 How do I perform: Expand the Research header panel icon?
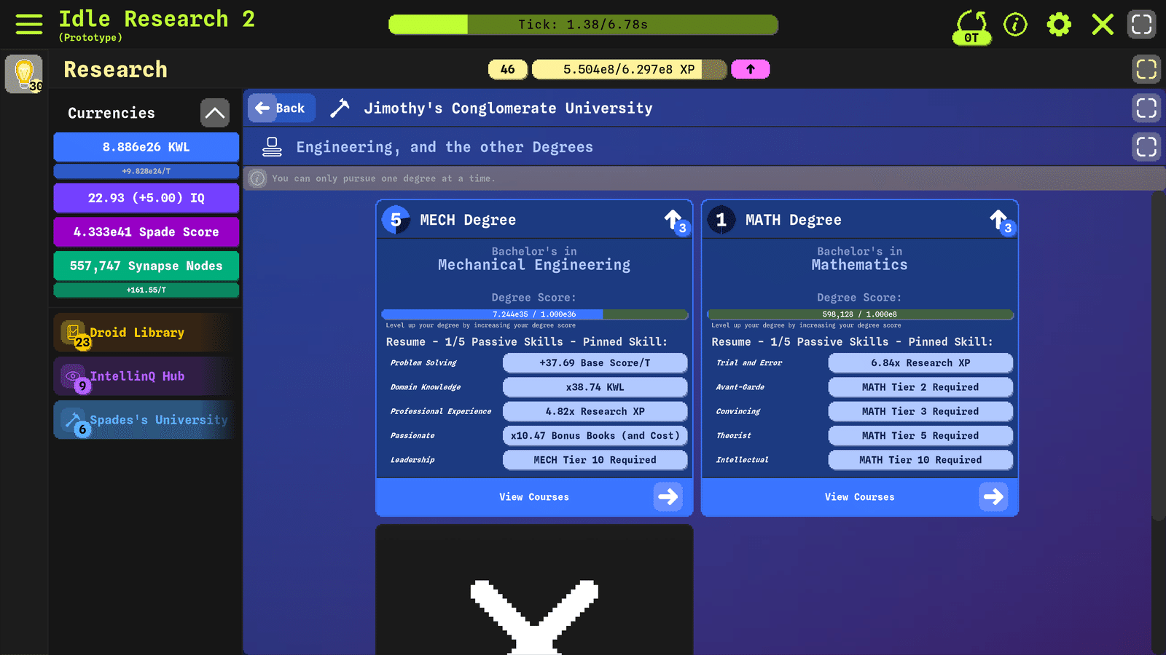[1146, 69]
